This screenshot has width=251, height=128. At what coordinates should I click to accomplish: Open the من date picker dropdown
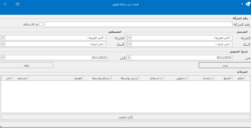pyautogui.click(x=129, y=58)
